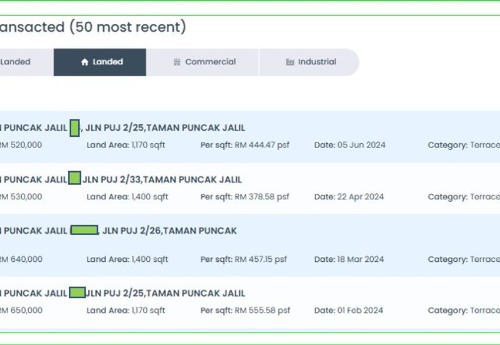Viewport: 500px width, 345px height.
Task: Click the home icon on the Landed tab
Action: 85,62
